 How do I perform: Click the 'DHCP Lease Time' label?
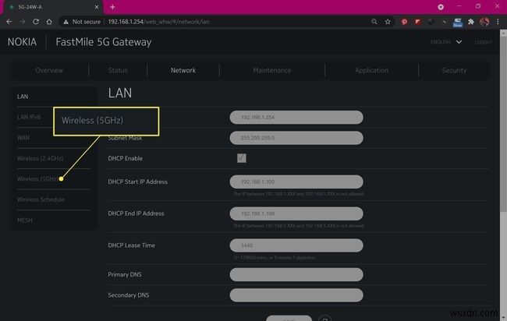pyautogui.click(x=131, y=245)
